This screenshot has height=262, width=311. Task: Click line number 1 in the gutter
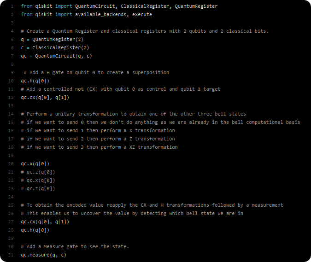(12, 6)
